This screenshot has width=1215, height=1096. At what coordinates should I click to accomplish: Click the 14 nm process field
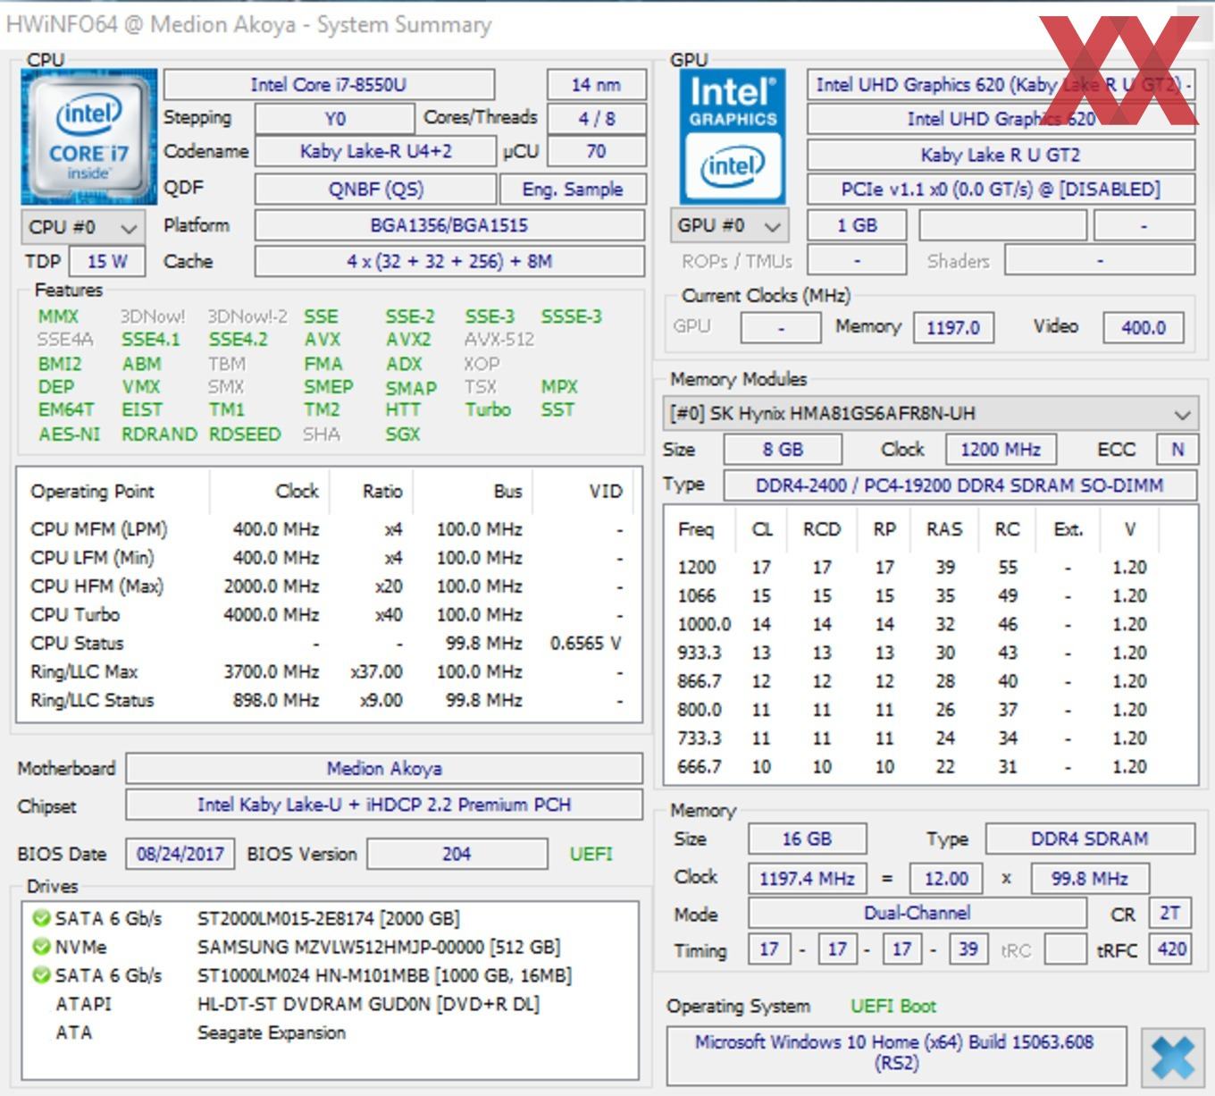(596, 85)
